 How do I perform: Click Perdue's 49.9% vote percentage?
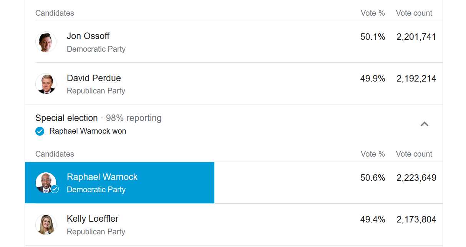372,79
